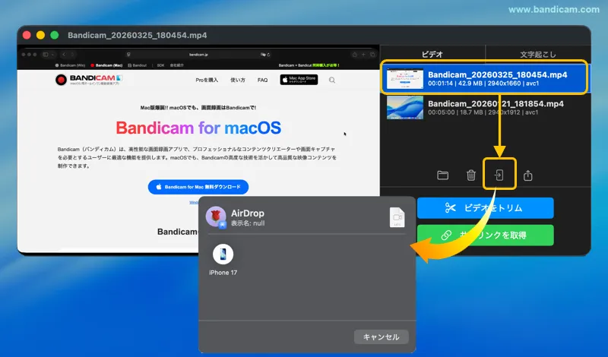Click the 表示名: null label

pyautogui.click(x=248, y=223)
